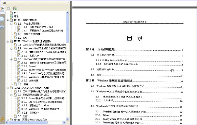Click the bookmarks horizontal scroll left arrow
This screenshot has width=197, height=125.
tap(7, 122)
